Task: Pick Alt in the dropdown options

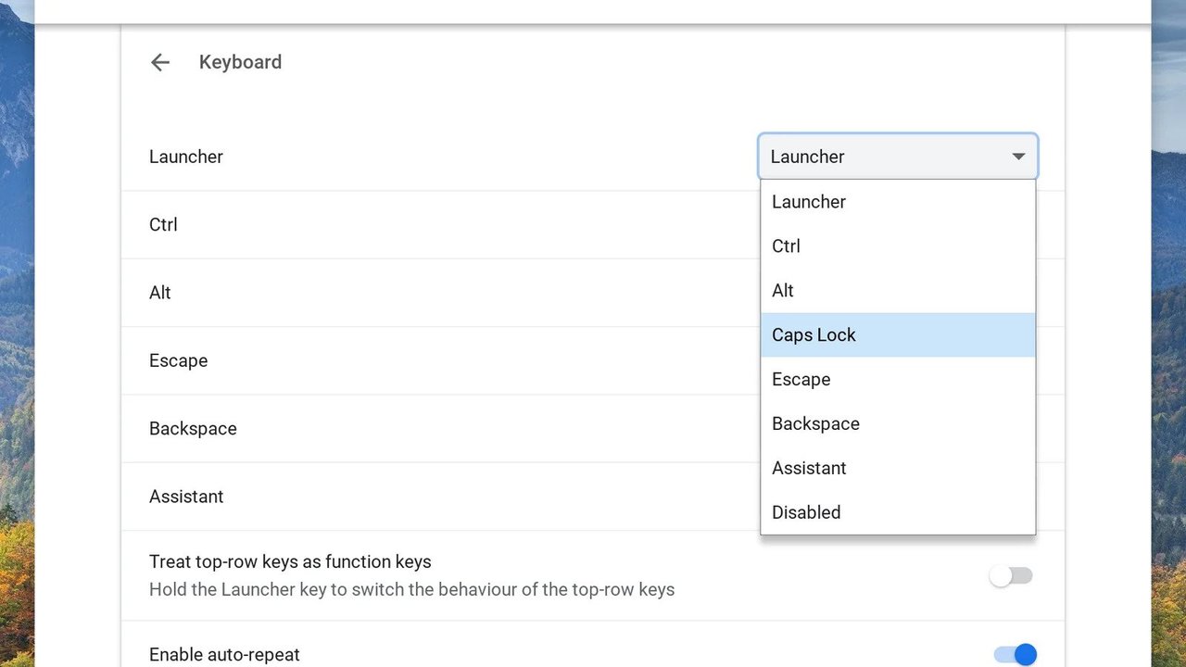Action: coord(898,291)
